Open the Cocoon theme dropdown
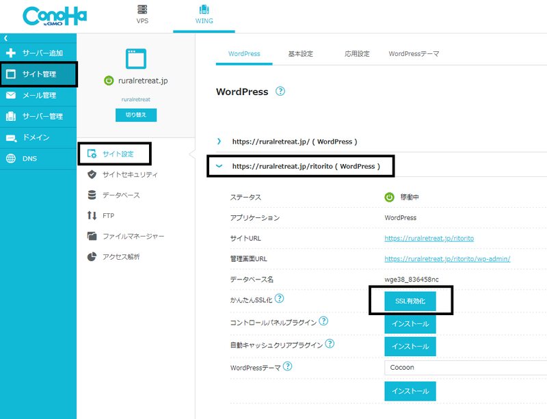 (x=466, y=368)
